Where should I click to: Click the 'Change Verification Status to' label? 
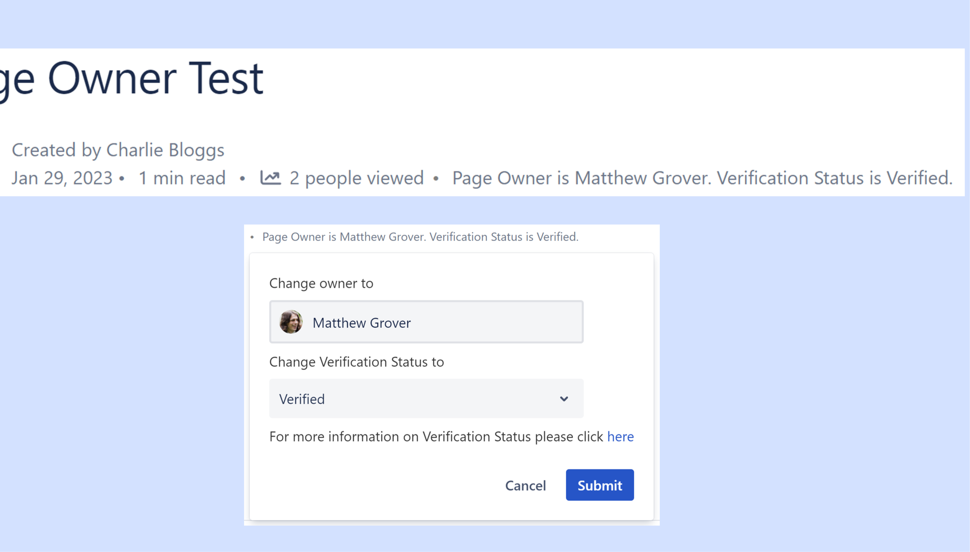coord(356,362)
